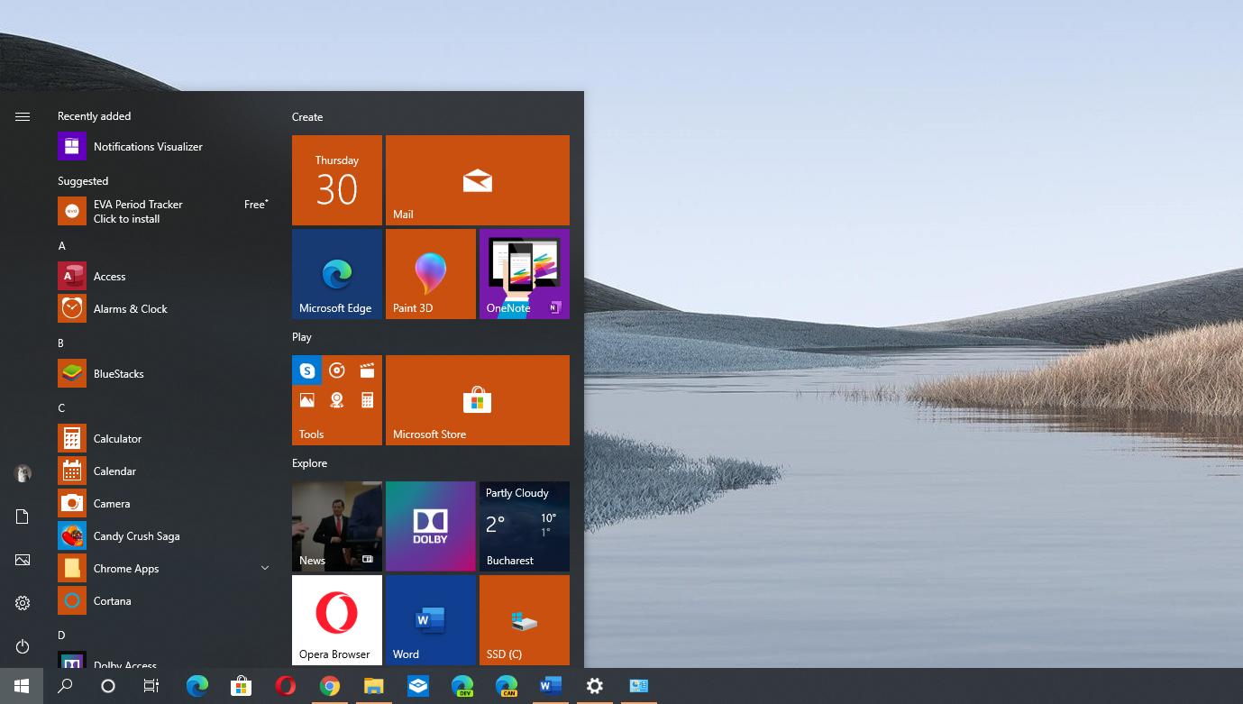Open Cortana circle on the taskbar
Image resolution: width=1243 pixels, height=704 pixels.
point(108,686)
